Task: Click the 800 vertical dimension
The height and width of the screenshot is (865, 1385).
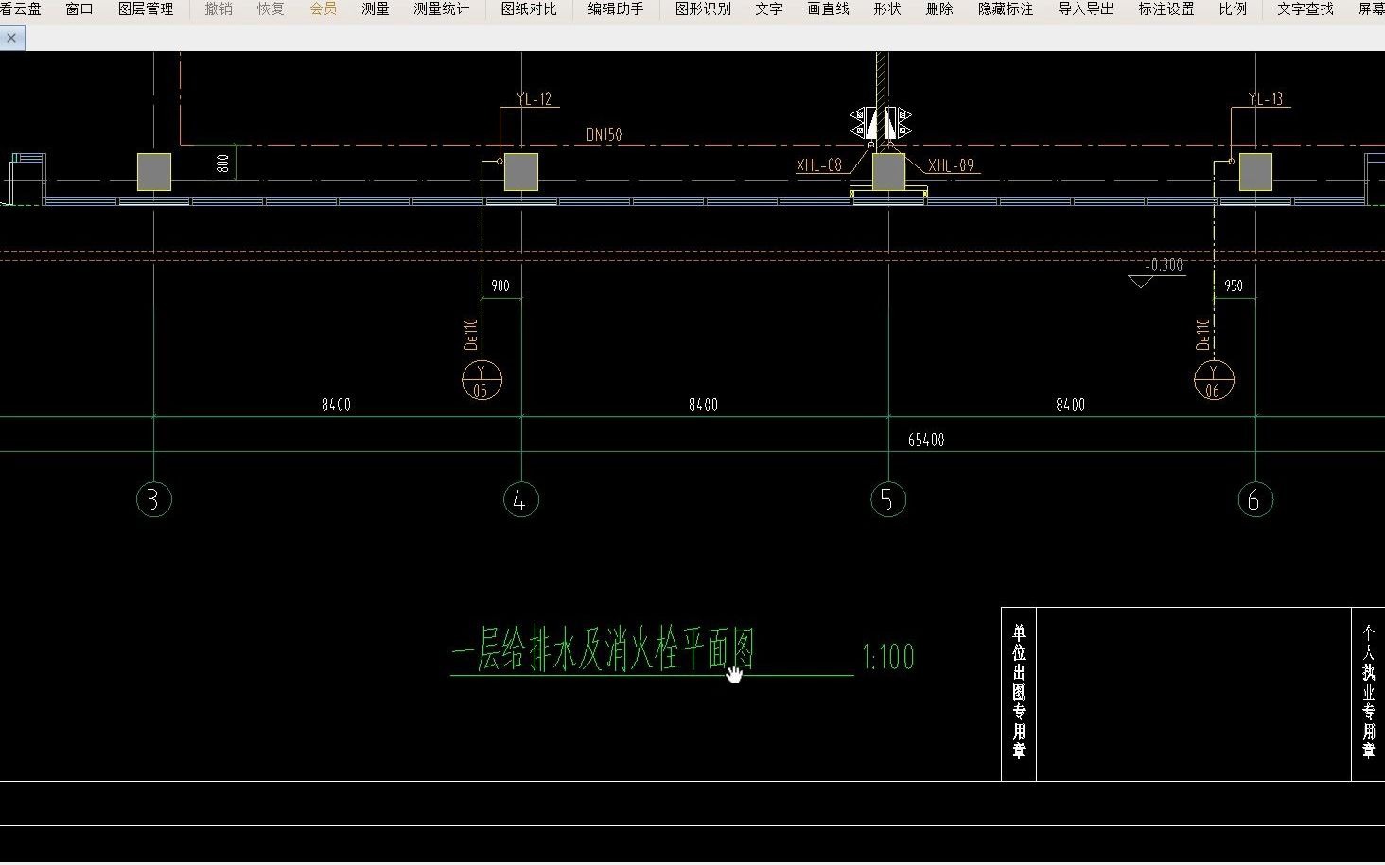Action: click(x=223, y=163)
